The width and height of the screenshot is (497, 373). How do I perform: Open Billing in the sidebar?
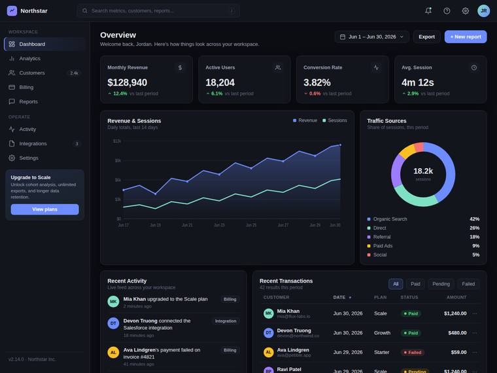click(x=44, y=87)
